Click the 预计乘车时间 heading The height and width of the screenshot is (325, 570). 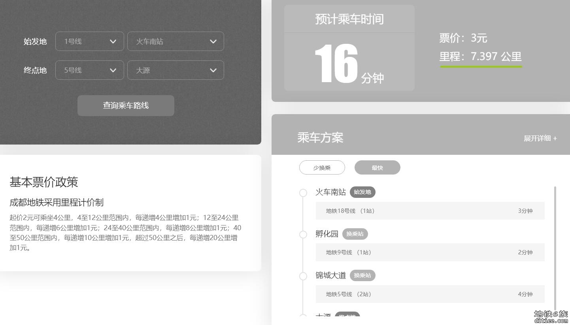[349, 19]
